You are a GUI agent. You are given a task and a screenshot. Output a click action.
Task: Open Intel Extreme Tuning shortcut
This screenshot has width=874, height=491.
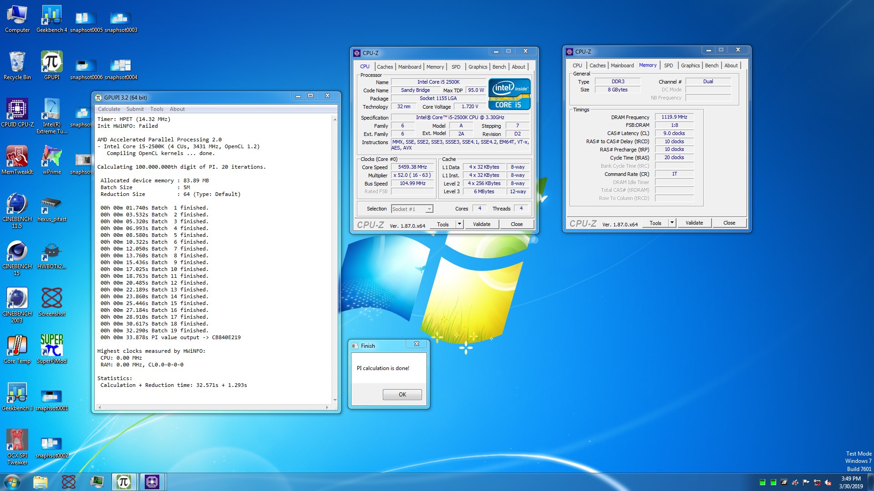click(51, 116)
